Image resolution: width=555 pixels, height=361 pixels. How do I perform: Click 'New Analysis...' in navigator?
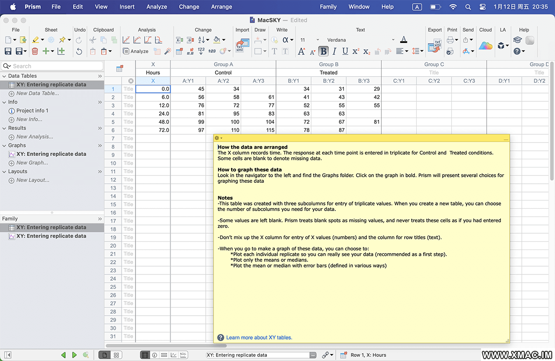pyautogui.click(x=35, y=137)
